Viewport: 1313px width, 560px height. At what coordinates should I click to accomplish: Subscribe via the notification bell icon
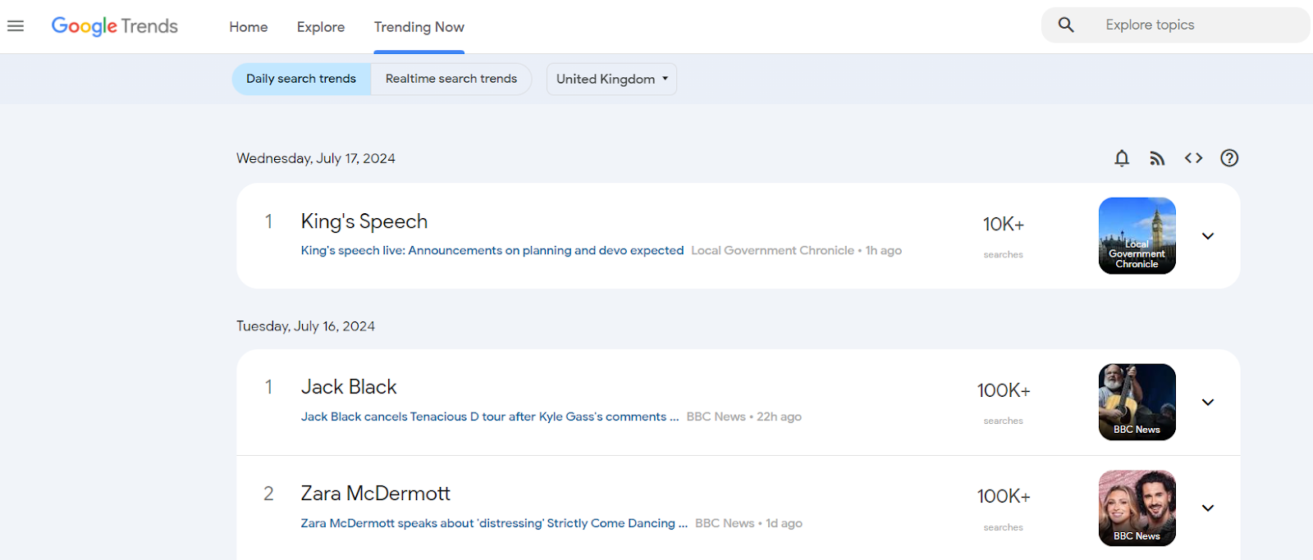coord(1122,158)
